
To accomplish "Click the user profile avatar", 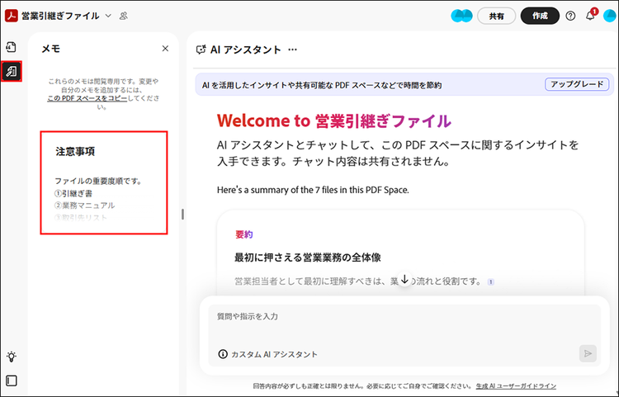I will 609,16.
